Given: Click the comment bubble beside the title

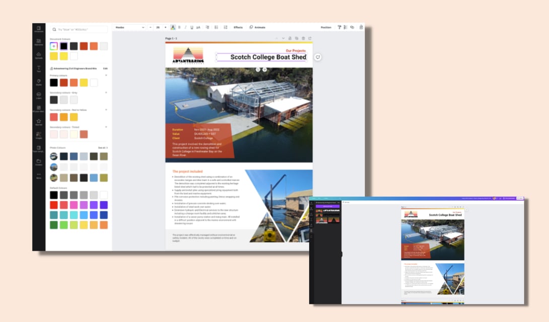Looking at the screenshot, I should tap(318, 57).
